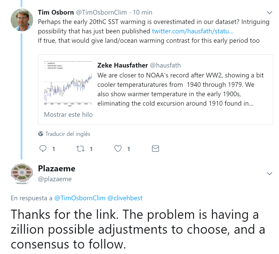This screenshot has height=254, width=279.
Task: Click the '10 min' tweet timestamp
Action: point(142,12)
